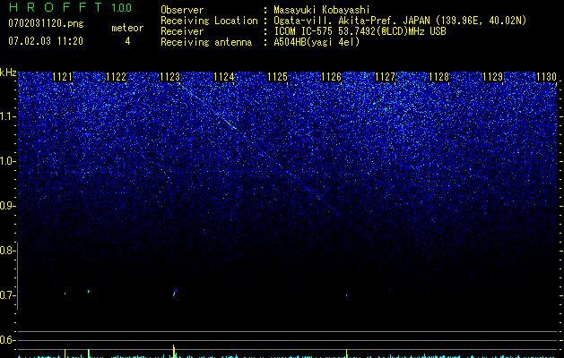This screenshot has height=358, width=564.
Task: Click the Receiving Location value Ogata-vill. Akita-Pref.
Action: click(336, 21)
